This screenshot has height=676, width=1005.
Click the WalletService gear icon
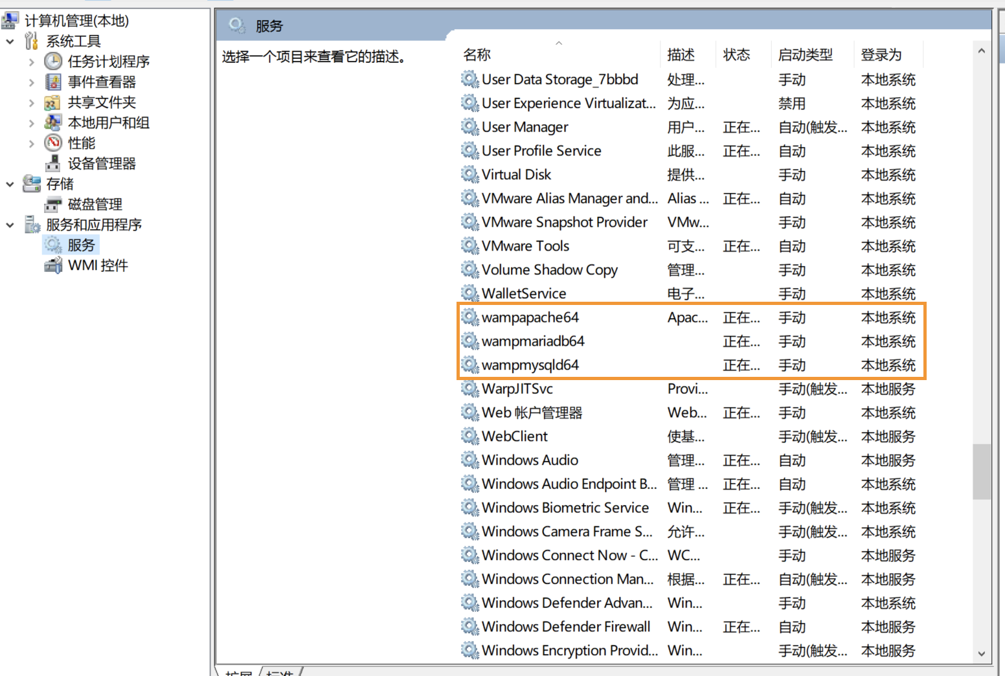point(469,293)
